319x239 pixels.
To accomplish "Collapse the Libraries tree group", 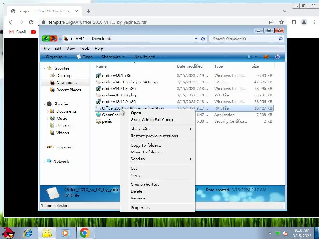I will 45,104.
